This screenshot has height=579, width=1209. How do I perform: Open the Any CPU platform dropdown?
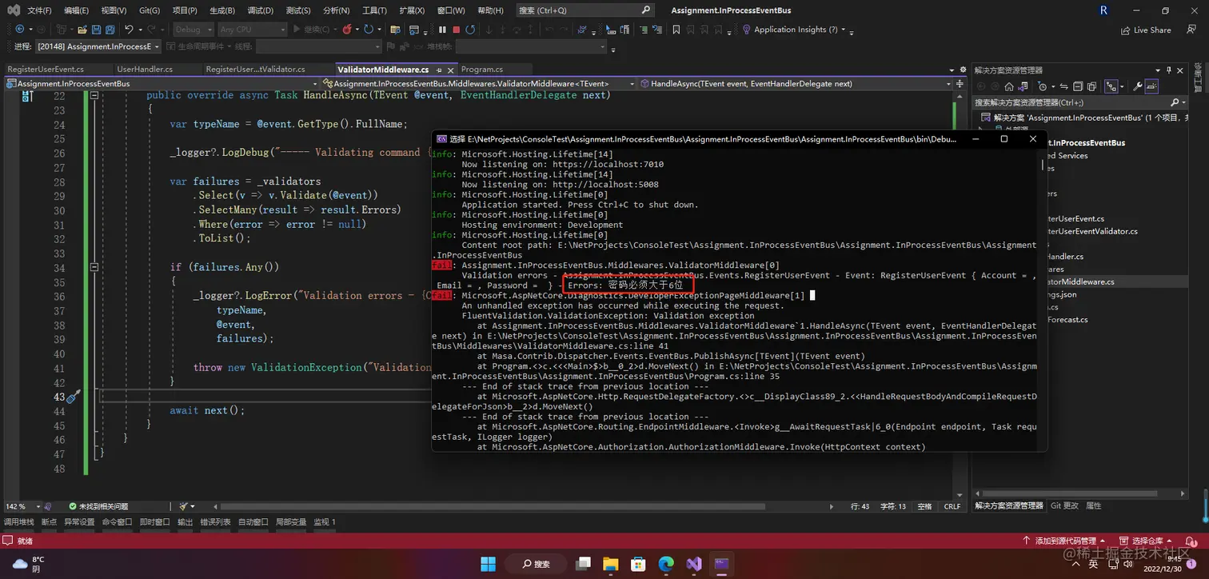pyautogui.click(x=252, y=30)
